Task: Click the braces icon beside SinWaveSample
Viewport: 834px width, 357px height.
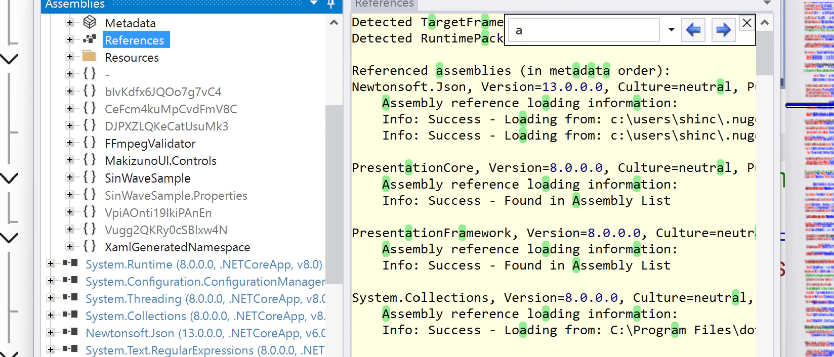Action: tap(90, 177)
